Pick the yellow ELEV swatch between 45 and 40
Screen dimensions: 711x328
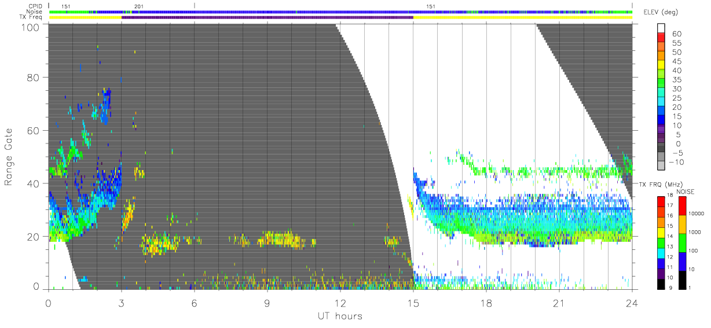(x=661, y=65)
